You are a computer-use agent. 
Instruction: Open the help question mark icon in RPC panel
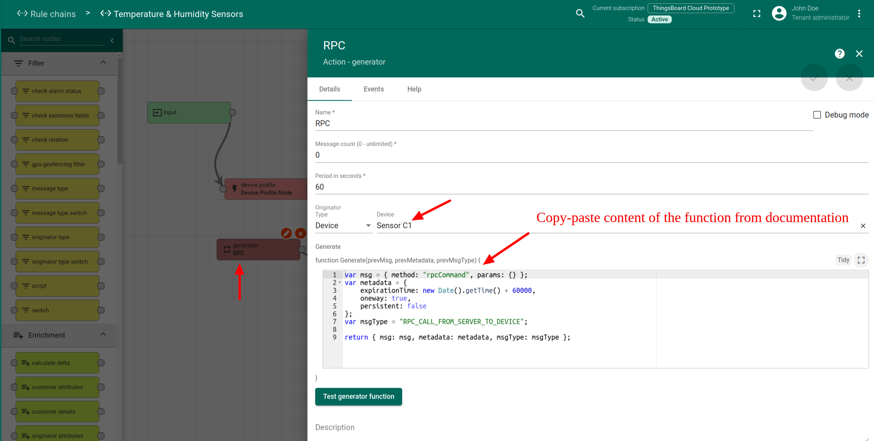(x=840, y=54)
